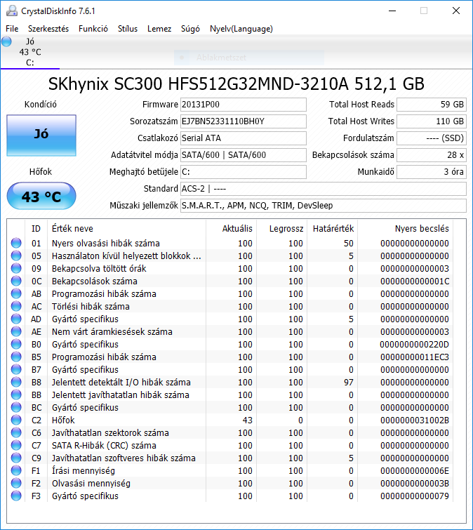The width and height of the screenshot is (473, 530).
Task: Click the Nyers becslés column header
Action: coord(405,228)
